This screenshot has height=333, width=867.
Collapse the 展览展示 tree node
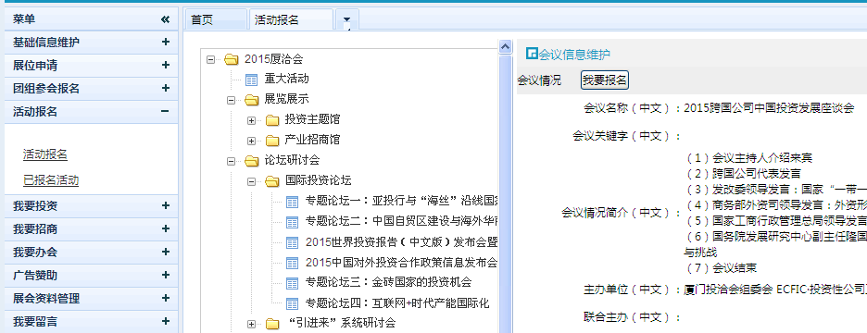pos(232,100)
